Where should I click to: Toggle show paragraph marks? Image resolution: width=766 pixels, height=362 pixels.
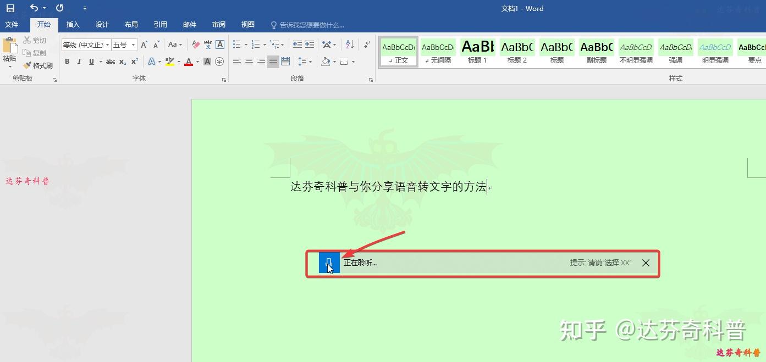click(367, 45)
